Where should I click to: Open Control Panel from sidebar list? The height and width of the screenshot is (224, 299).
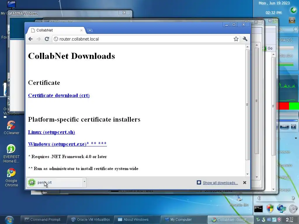(283, 177)
